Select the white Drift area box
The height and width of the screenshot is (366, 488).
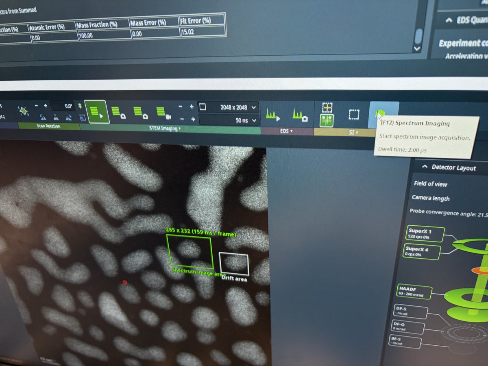click(234, 264)
